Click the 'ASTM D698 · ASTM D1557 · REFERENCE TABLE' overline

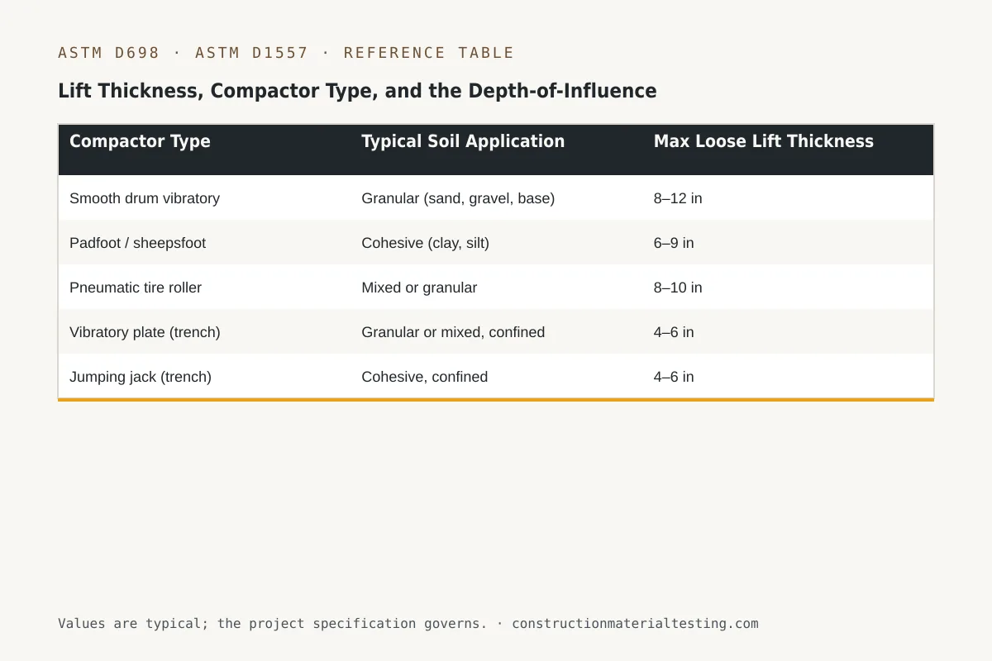(286, 53)
